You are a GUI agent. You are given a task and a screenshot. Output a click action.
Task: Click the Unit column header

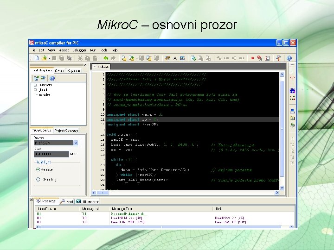click(254, 209)
